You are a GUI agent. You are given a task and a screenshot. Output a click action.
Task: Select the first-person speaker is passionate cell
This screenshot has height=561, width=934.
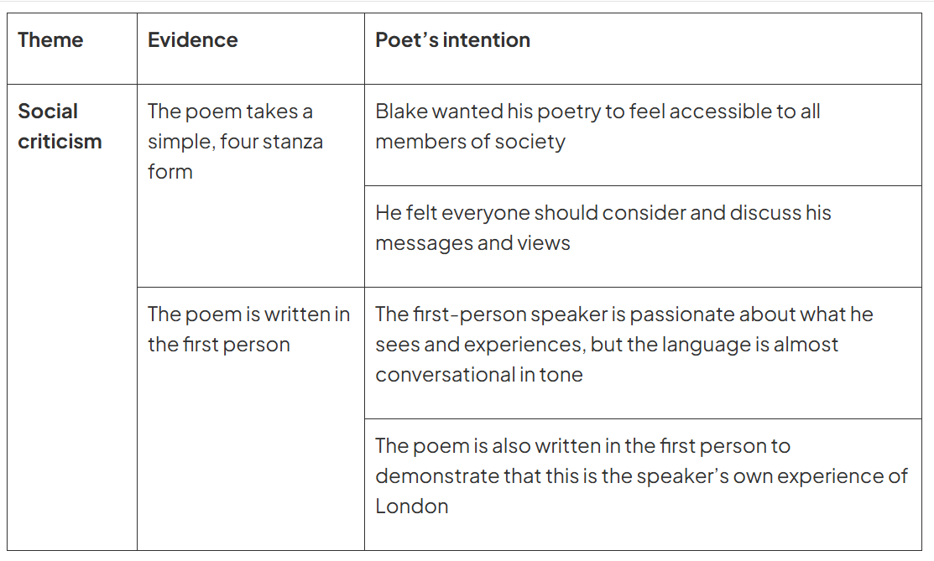pyautogui.click(x=644, y=353)
